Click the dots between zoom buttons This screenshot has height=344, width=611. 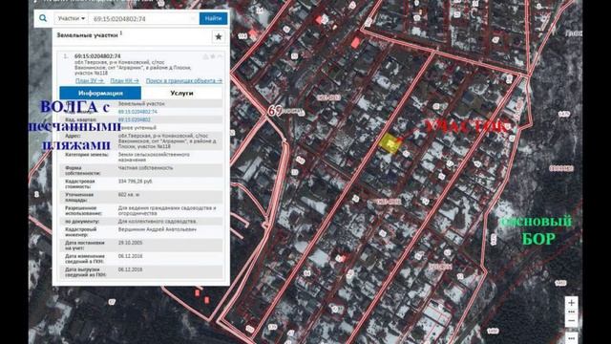point(571,312)
